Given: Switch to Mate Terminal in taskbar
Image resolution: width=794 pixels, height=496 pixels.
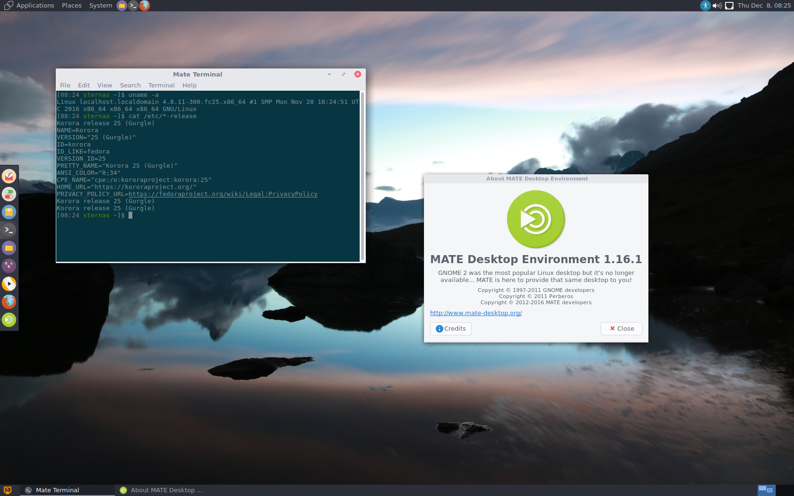Looking at the screenshot, I should click(67, 490).
